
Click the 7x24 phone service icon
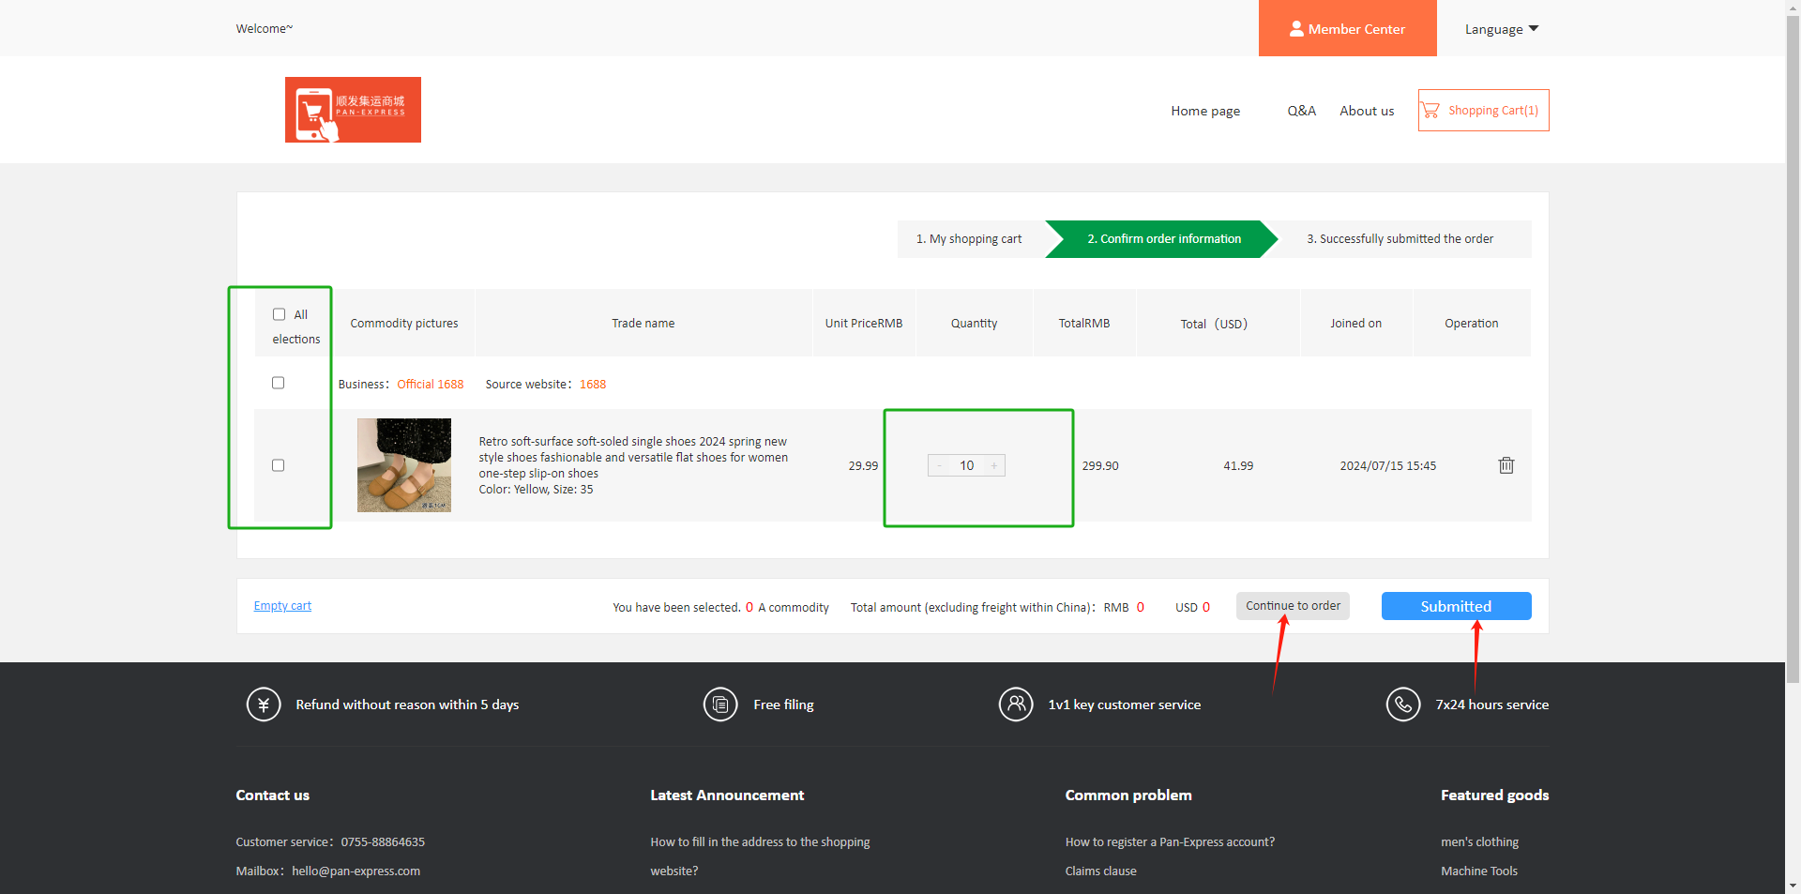[1403, 705]
